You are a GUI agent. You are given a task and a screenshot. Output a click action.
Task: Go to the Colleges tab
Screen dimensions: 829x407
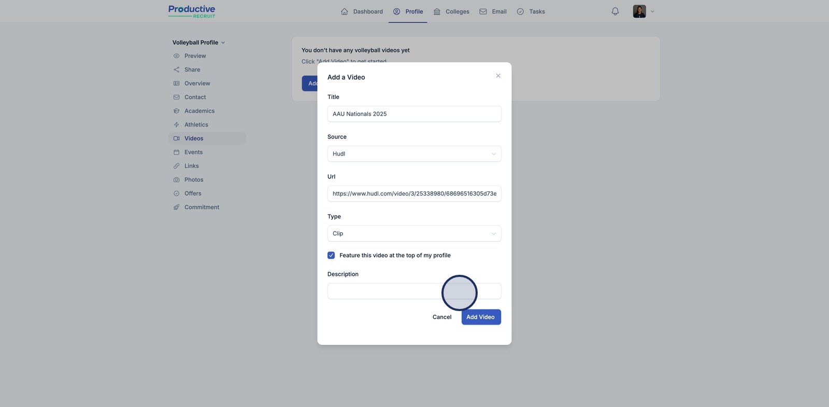click(451, 11)
